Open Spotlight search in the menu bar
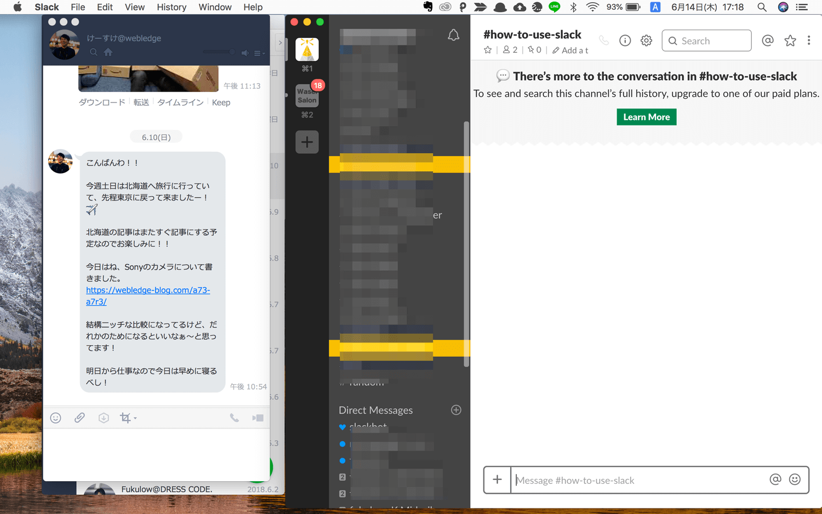822x514 pixels. [762, 7]
